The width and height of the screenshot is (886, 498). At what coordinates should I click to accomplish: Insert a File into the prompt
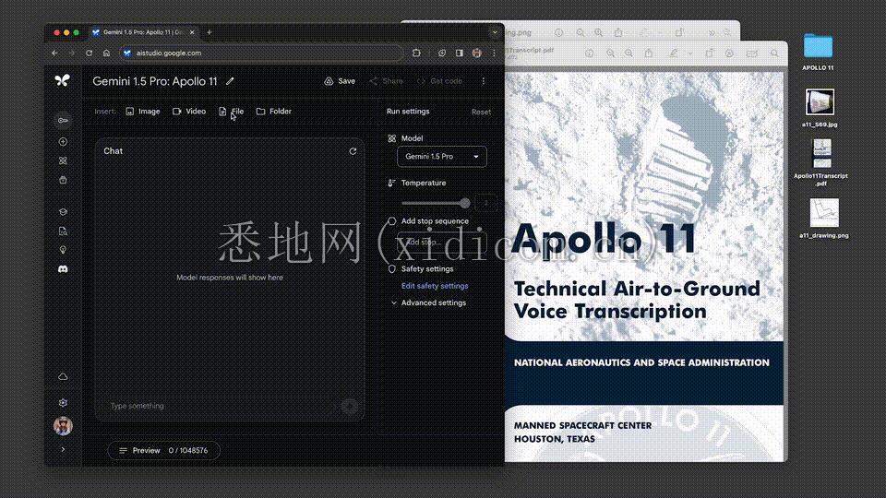tap(231, 112)
